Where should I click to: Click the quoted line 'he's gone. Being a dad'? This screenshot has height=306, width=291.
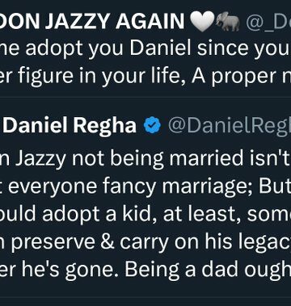111,270
